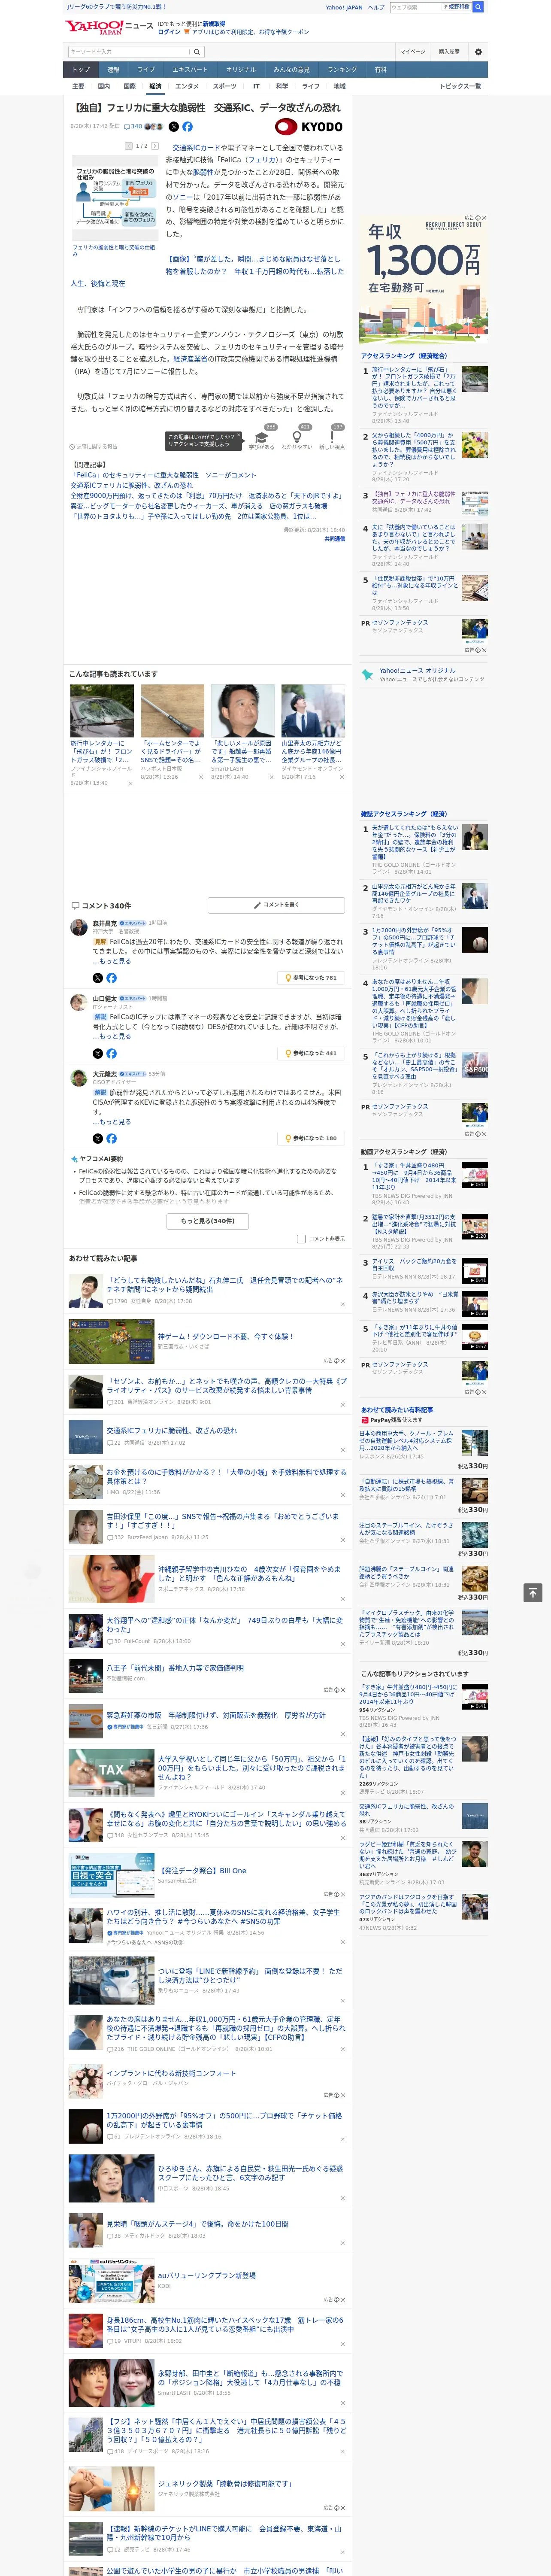Open video ranking item 赤沢大臣が訪米とりやめ

[414, 1297]
